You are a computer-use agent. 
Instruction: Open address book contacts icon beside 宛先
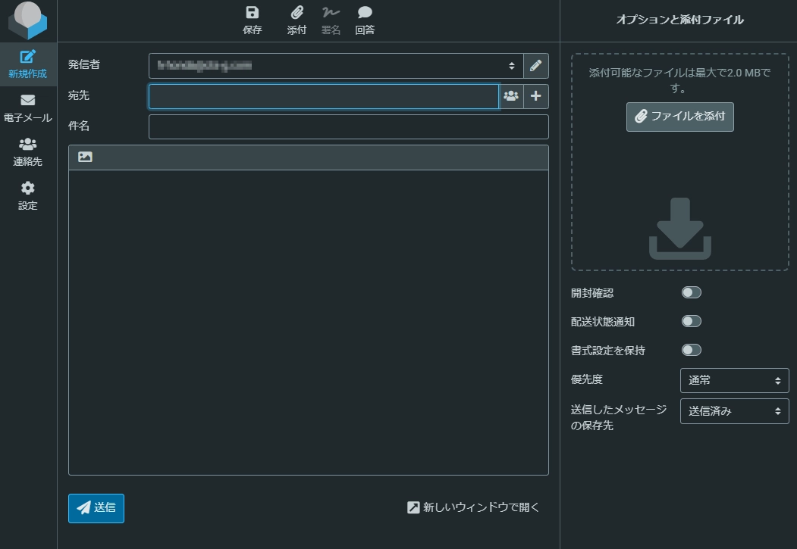tap(511, 96)
